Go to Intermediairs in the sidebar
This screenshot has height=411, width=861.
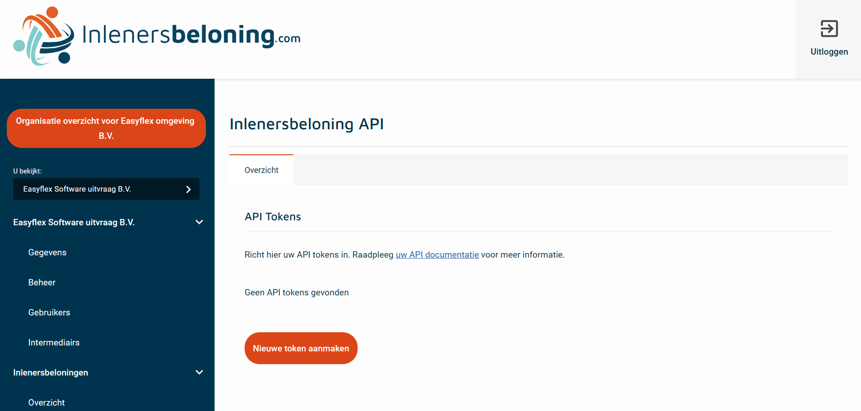54,343
